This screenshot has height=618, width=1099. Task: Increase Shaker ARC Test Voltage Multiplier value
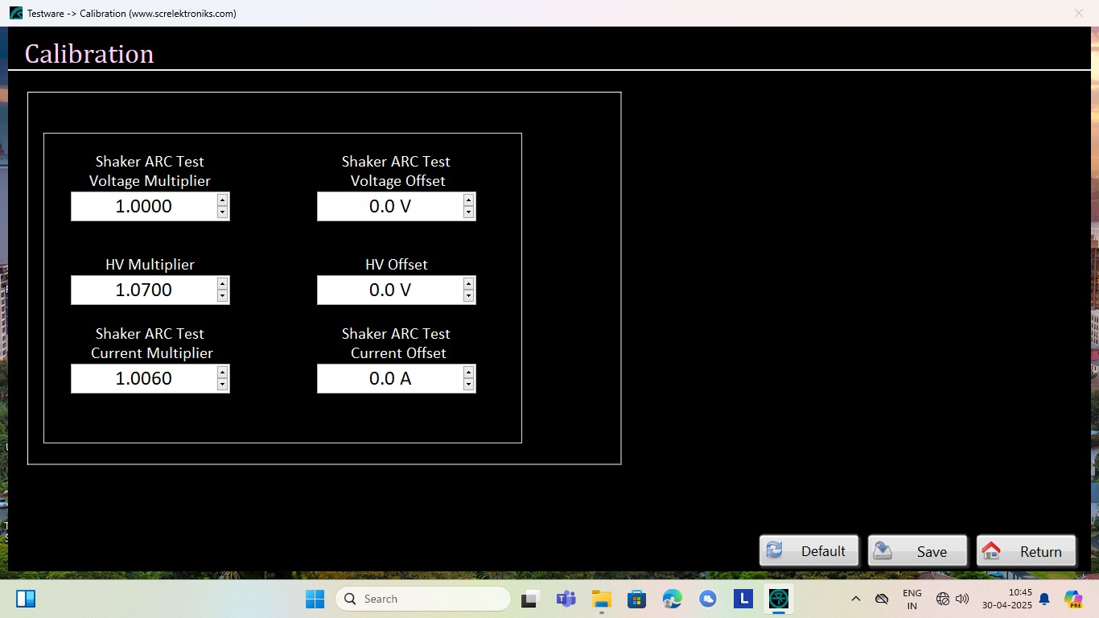tap(223, 200)
